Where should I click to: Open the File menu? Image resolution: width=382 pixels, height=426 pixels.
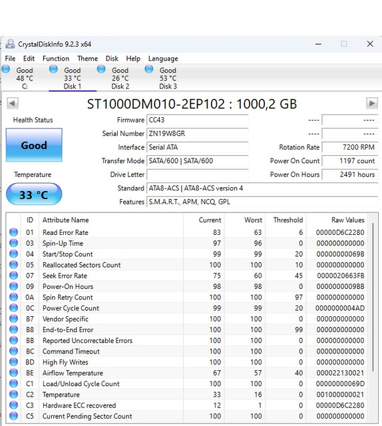coord(10,59)
